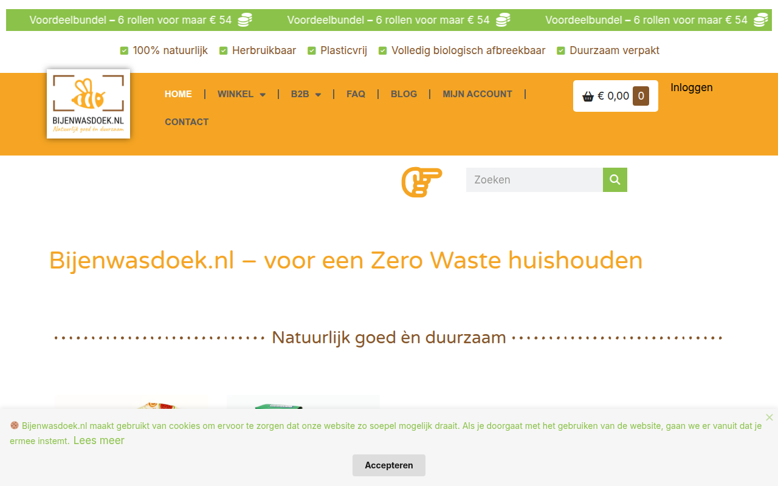This screenshot has height=486, width=778.
Task: Open the FAQ menu item
Action: (x=356, y=94)
